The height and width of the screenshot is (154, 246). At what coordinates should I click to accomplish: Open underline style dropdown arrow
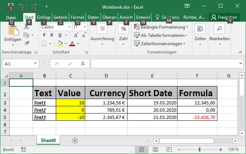pyautogui.click(x=66, y=35)
